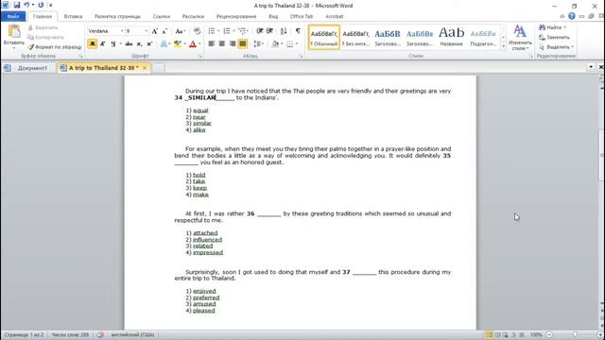Image resolution: width=605 pixels, height=340 pixels.
Task: Open the Изменить стили dropdown
Action: click(520, 38)
